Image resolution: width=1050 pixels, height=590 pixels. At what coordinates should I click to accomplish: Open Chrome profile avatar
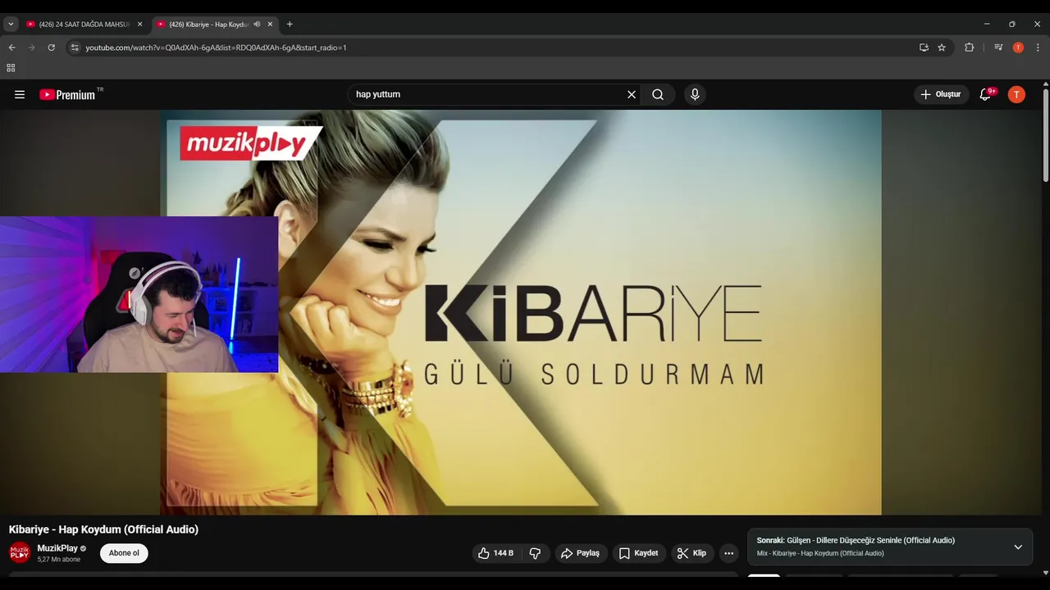pyautogui.click(x=1018, y=48)
